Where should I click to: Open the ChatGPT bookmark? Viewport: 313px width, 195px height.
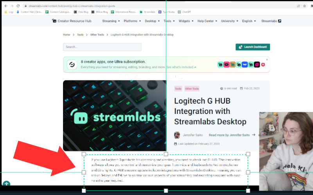click(x=184, y=12)
